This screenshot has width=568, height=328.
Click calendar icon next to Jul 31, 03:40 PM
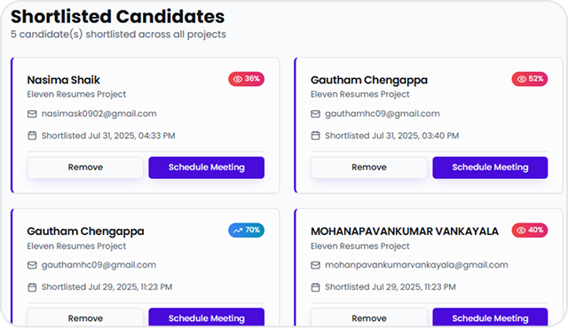(316, 136)
